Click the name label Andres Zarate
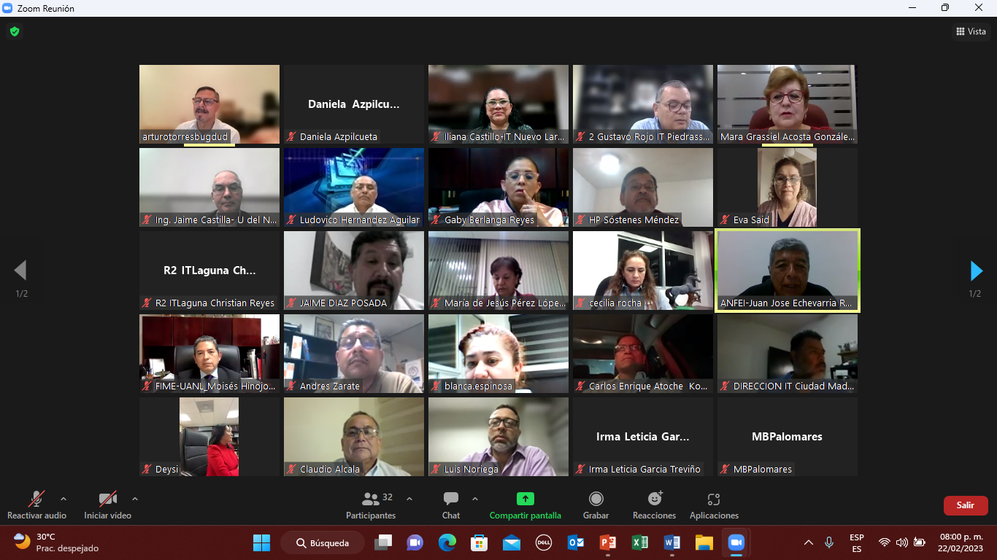This screenshot has height=560, width=997. pos(330,386)
